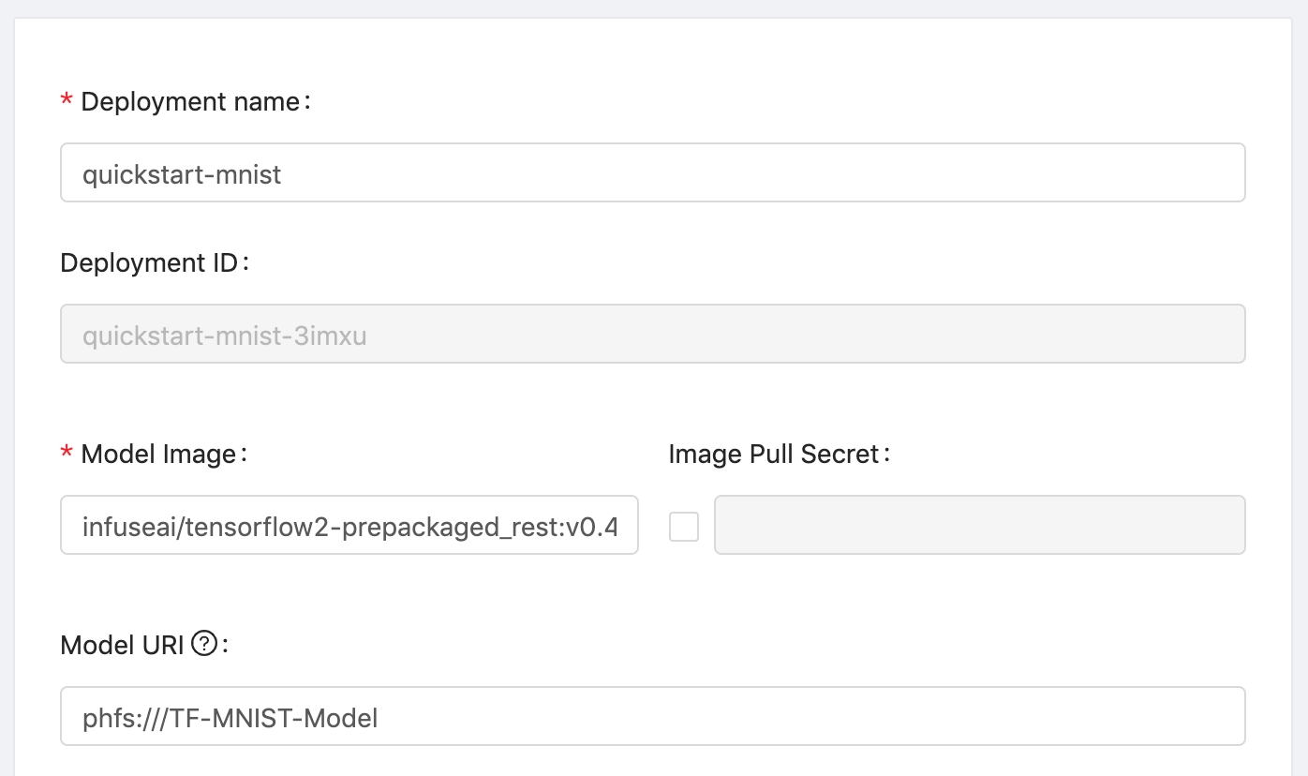Click the "Model URI" label text
1308x776 pixels.
point(122,645)
